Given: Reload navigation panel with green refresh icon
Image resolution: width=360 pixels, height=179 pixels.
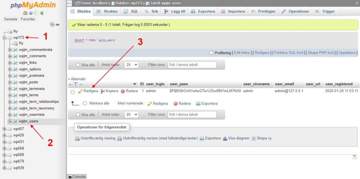Looking at the screenshot, I should (x=42, y=13).
